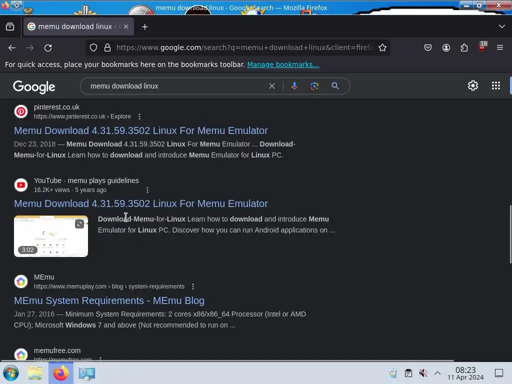Viewport: 512px width, 384px height.
Task: Bookmark this page with the star icon
Action: [x=382, y=47]
